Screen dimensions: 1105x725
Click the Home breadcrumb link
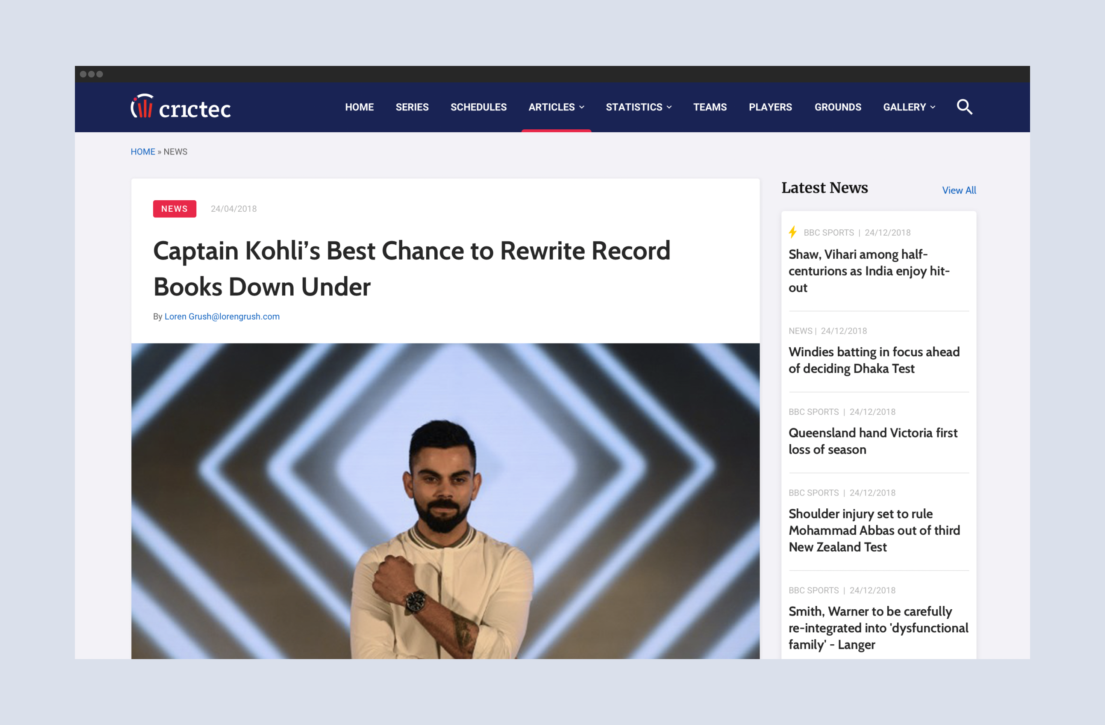[x=143, y=152]
